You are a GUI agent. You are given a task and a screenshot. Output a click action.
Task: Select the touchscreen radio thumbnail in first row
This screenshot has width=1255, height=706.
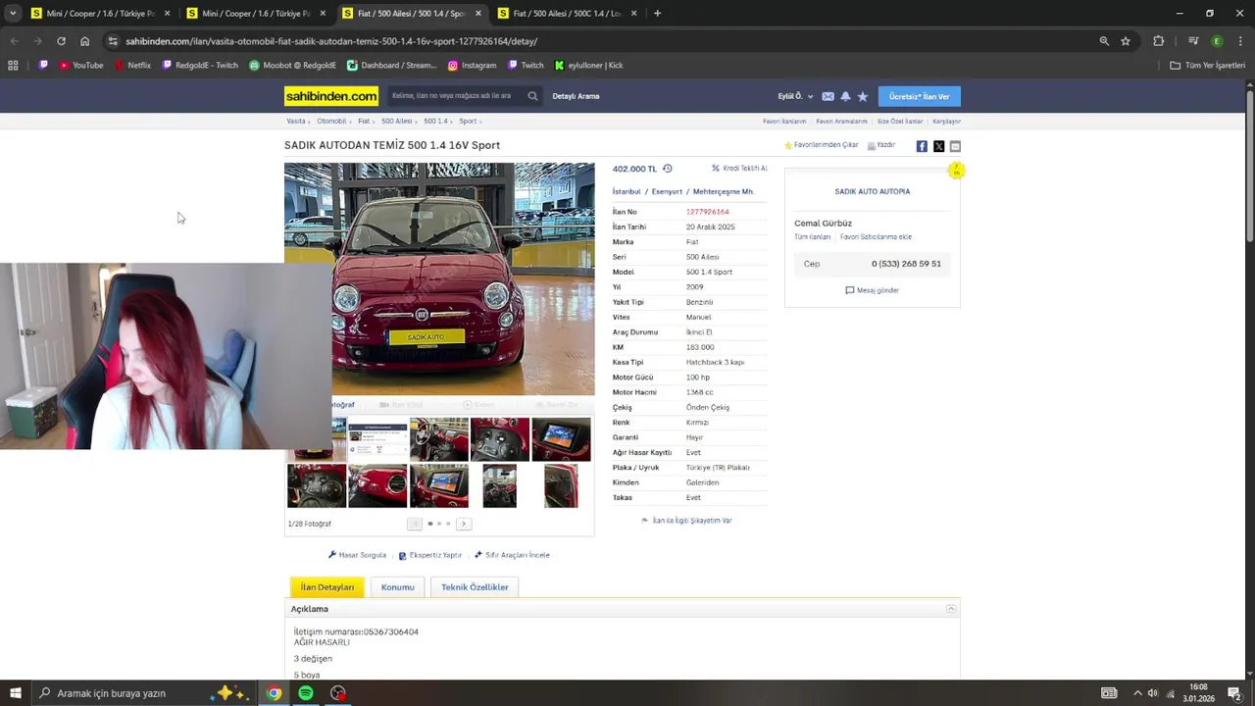[x=561, y=439]
